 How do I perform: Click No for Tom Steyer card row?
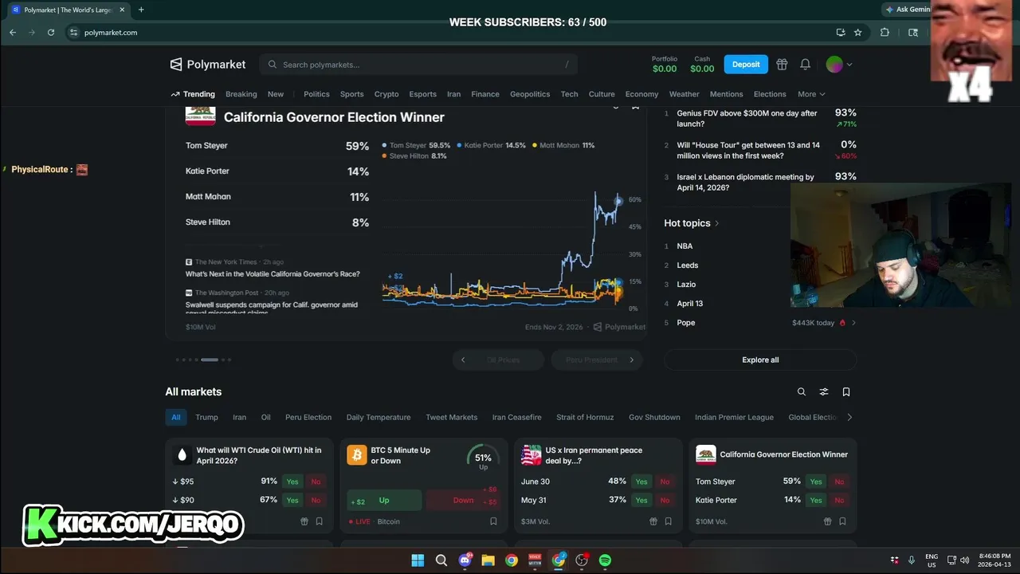[x=839, y=482]
